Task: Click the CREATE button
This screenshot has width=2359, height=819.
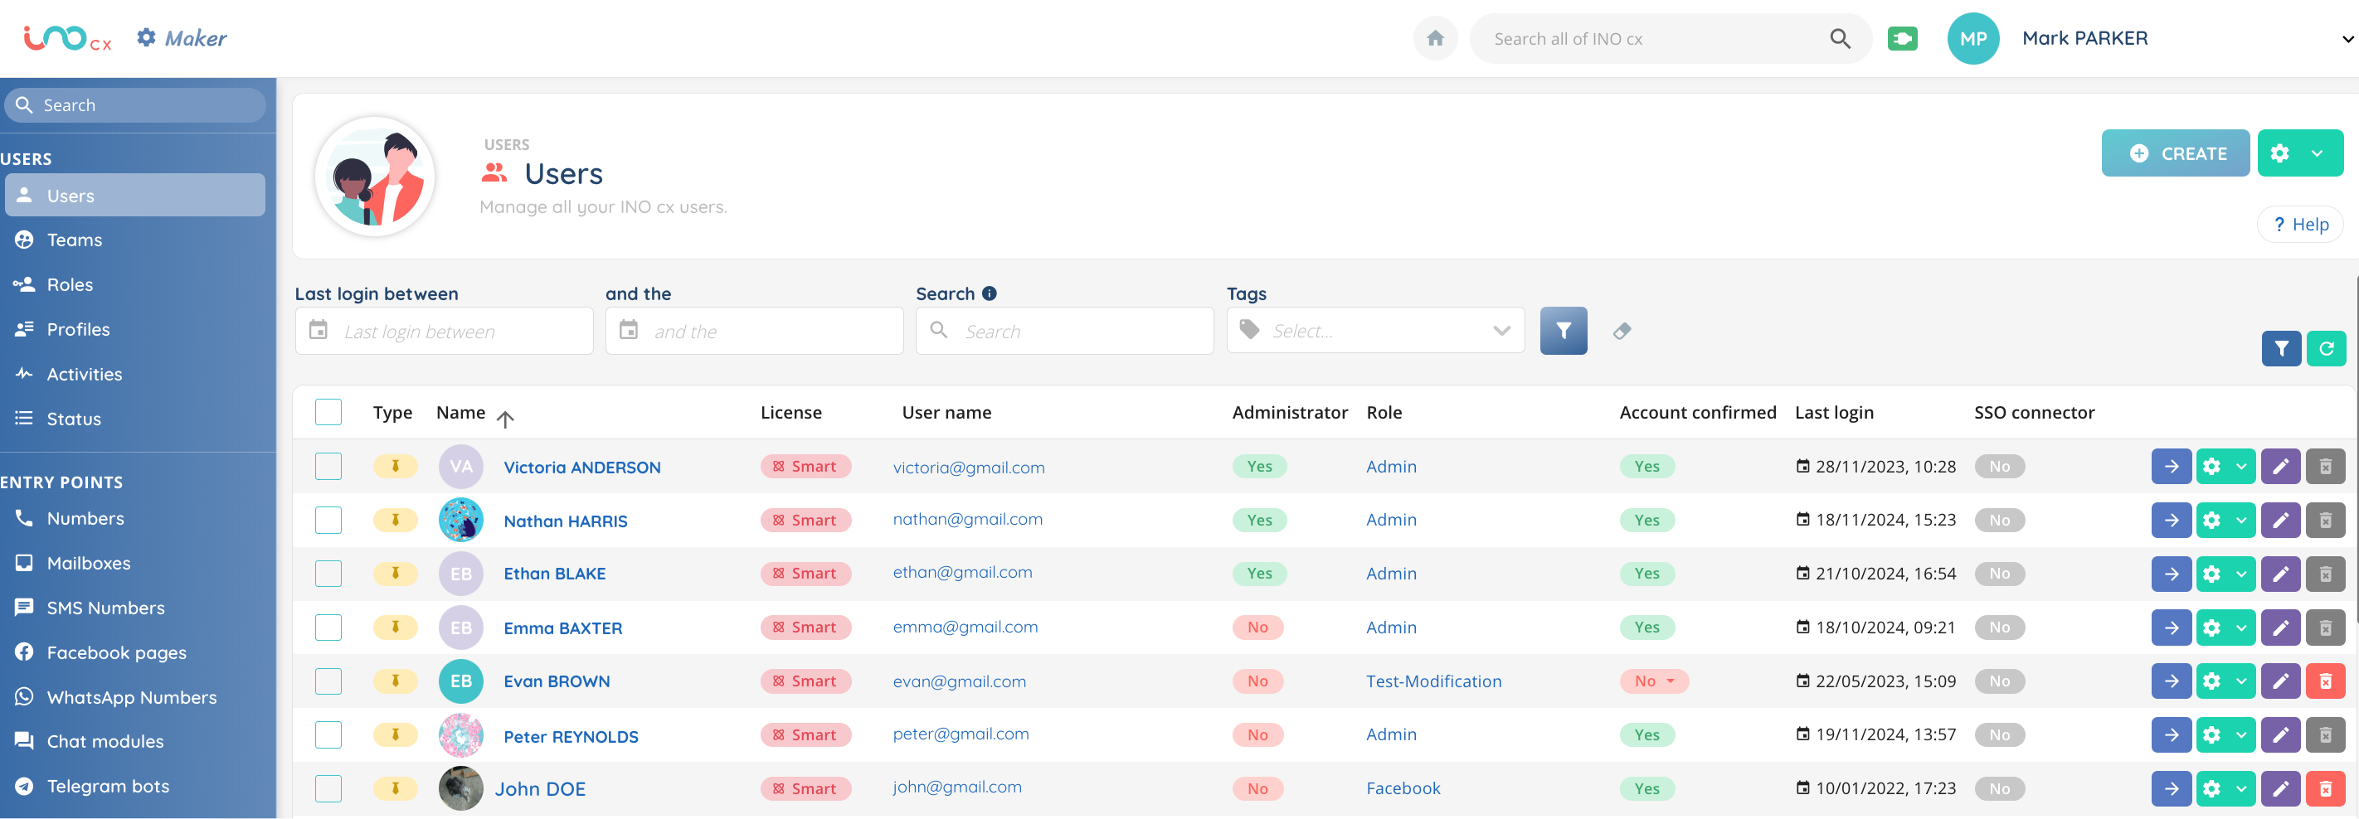Action: coord(2174,153)
